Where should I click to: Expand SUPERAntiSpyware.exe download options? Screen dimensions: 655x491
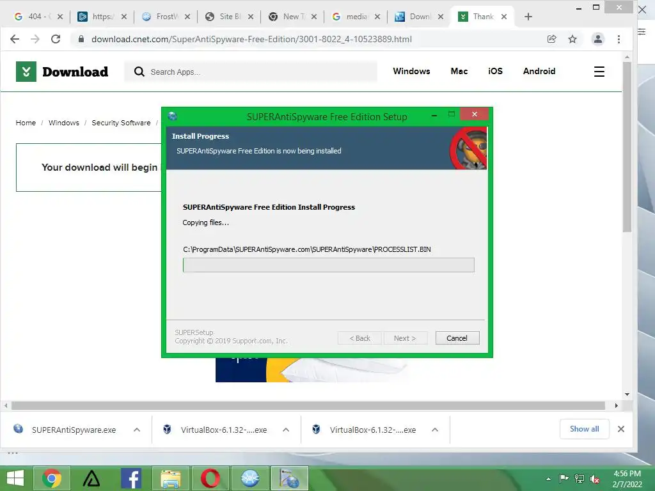[137, 430]
